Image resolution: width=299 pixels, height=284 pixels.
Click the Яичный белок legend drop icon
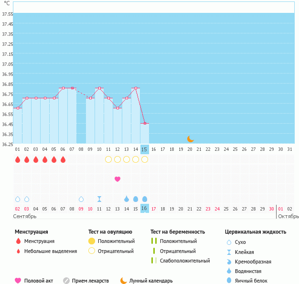[230, 281]
